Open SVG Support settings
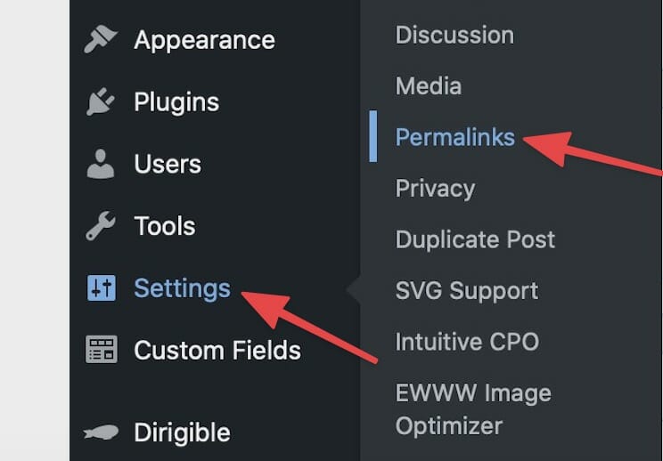Viewport: 663px width, 461px height. pos(467,291)
